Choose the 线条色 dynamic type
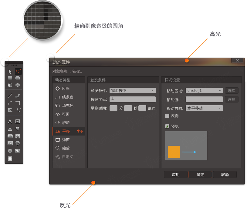 click(x=69, y=97)
